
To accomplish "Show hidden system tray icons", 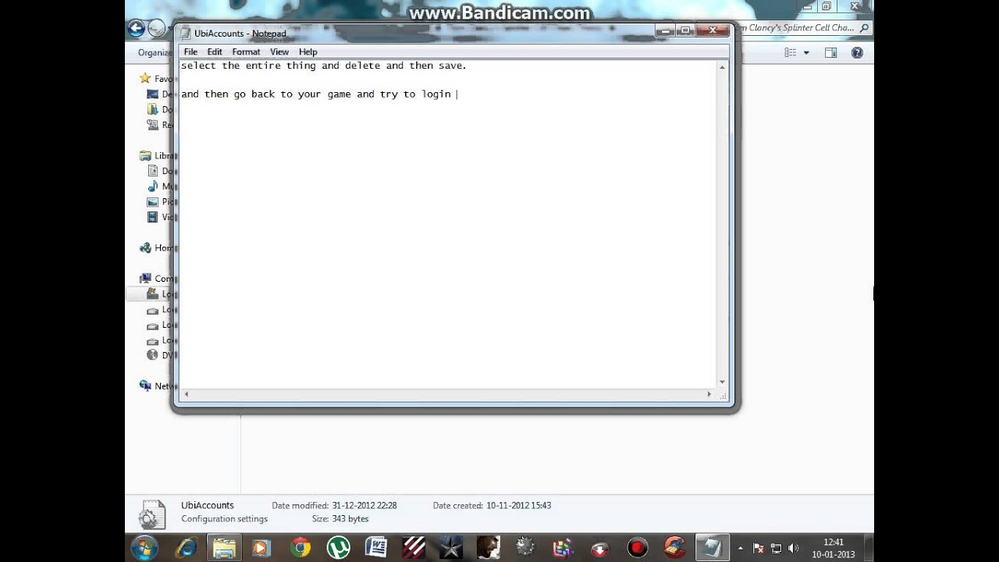I will [741, 548].
